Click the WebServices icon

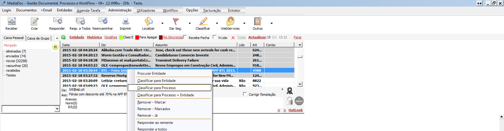tap(230, 21)
